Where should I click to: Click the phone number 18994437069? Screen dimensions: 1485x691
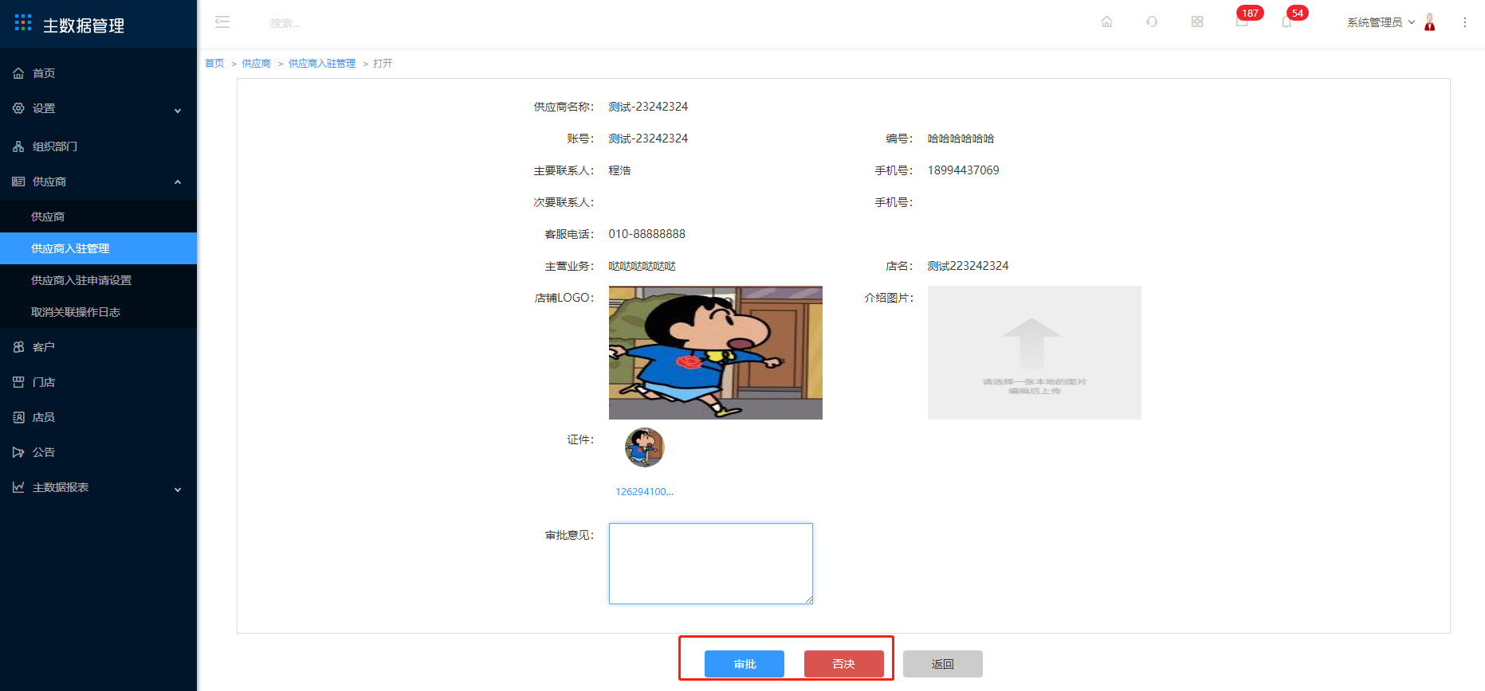[963, 170]
